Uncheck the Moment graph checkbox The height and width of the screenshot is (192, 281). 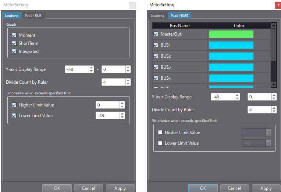[x=14, y=35]
